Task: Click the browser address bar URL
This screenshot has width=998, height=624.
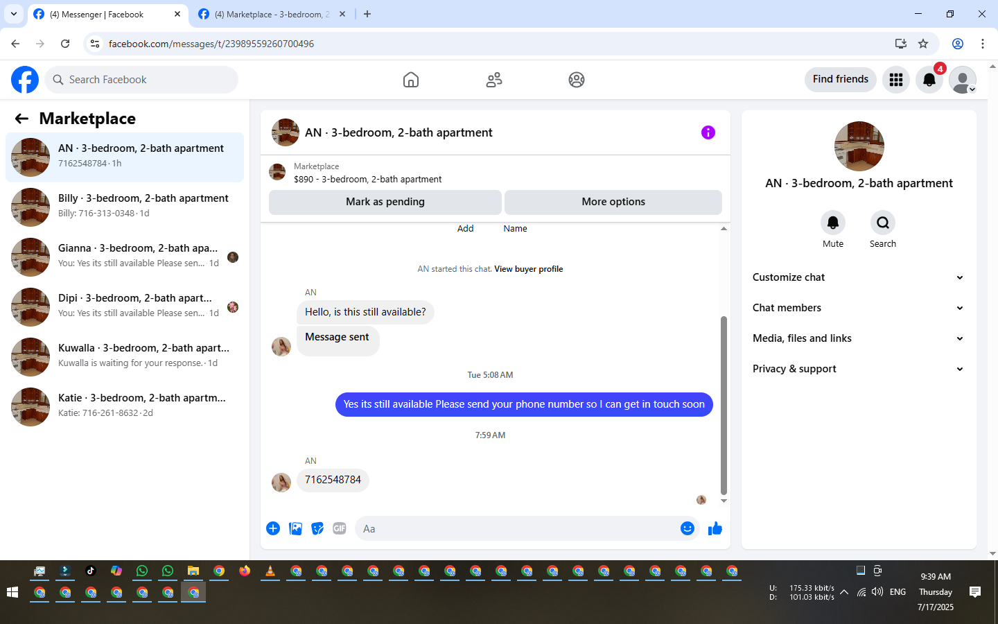Action: 211,44
